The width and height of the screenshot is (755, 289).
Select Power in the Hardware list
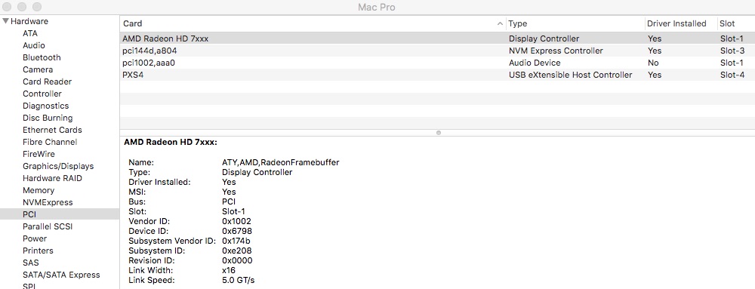pos(35,238)
